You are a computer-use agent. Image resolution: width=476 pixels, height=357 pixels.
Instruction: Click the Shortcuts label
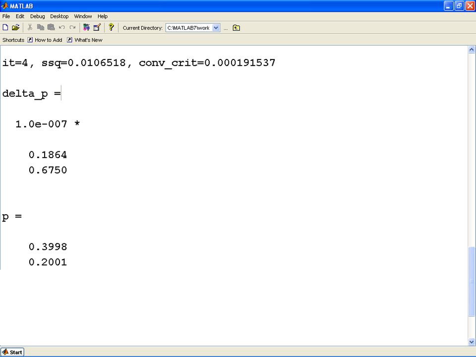(x=13, y=40)
